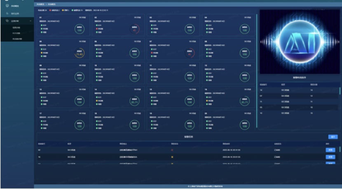Click the yellow health gauge showing 71.43
The width and height of the screenshot is (342, 189).
80,53
